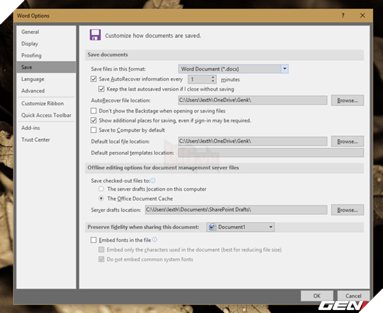Image resolution: width=383 pixels, height=313 pixels.
Task: Click the info icon beside Save checked-out files
Action: pyautogui.click(x=153, y=180)
